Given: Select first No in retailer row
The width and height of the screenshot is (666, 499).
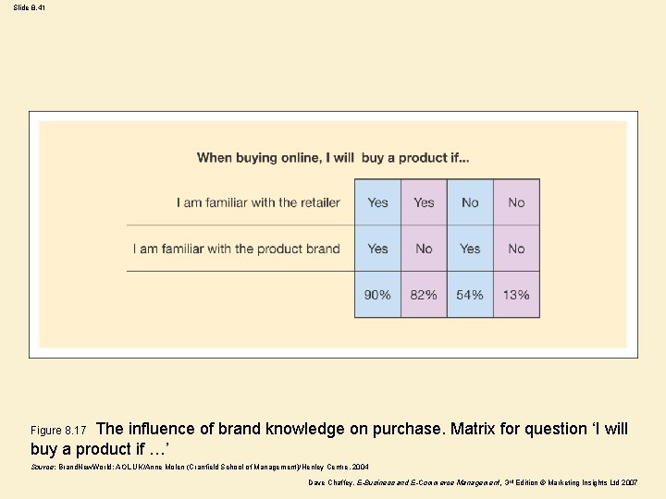Looking at the screenshot, I should 470,202.
